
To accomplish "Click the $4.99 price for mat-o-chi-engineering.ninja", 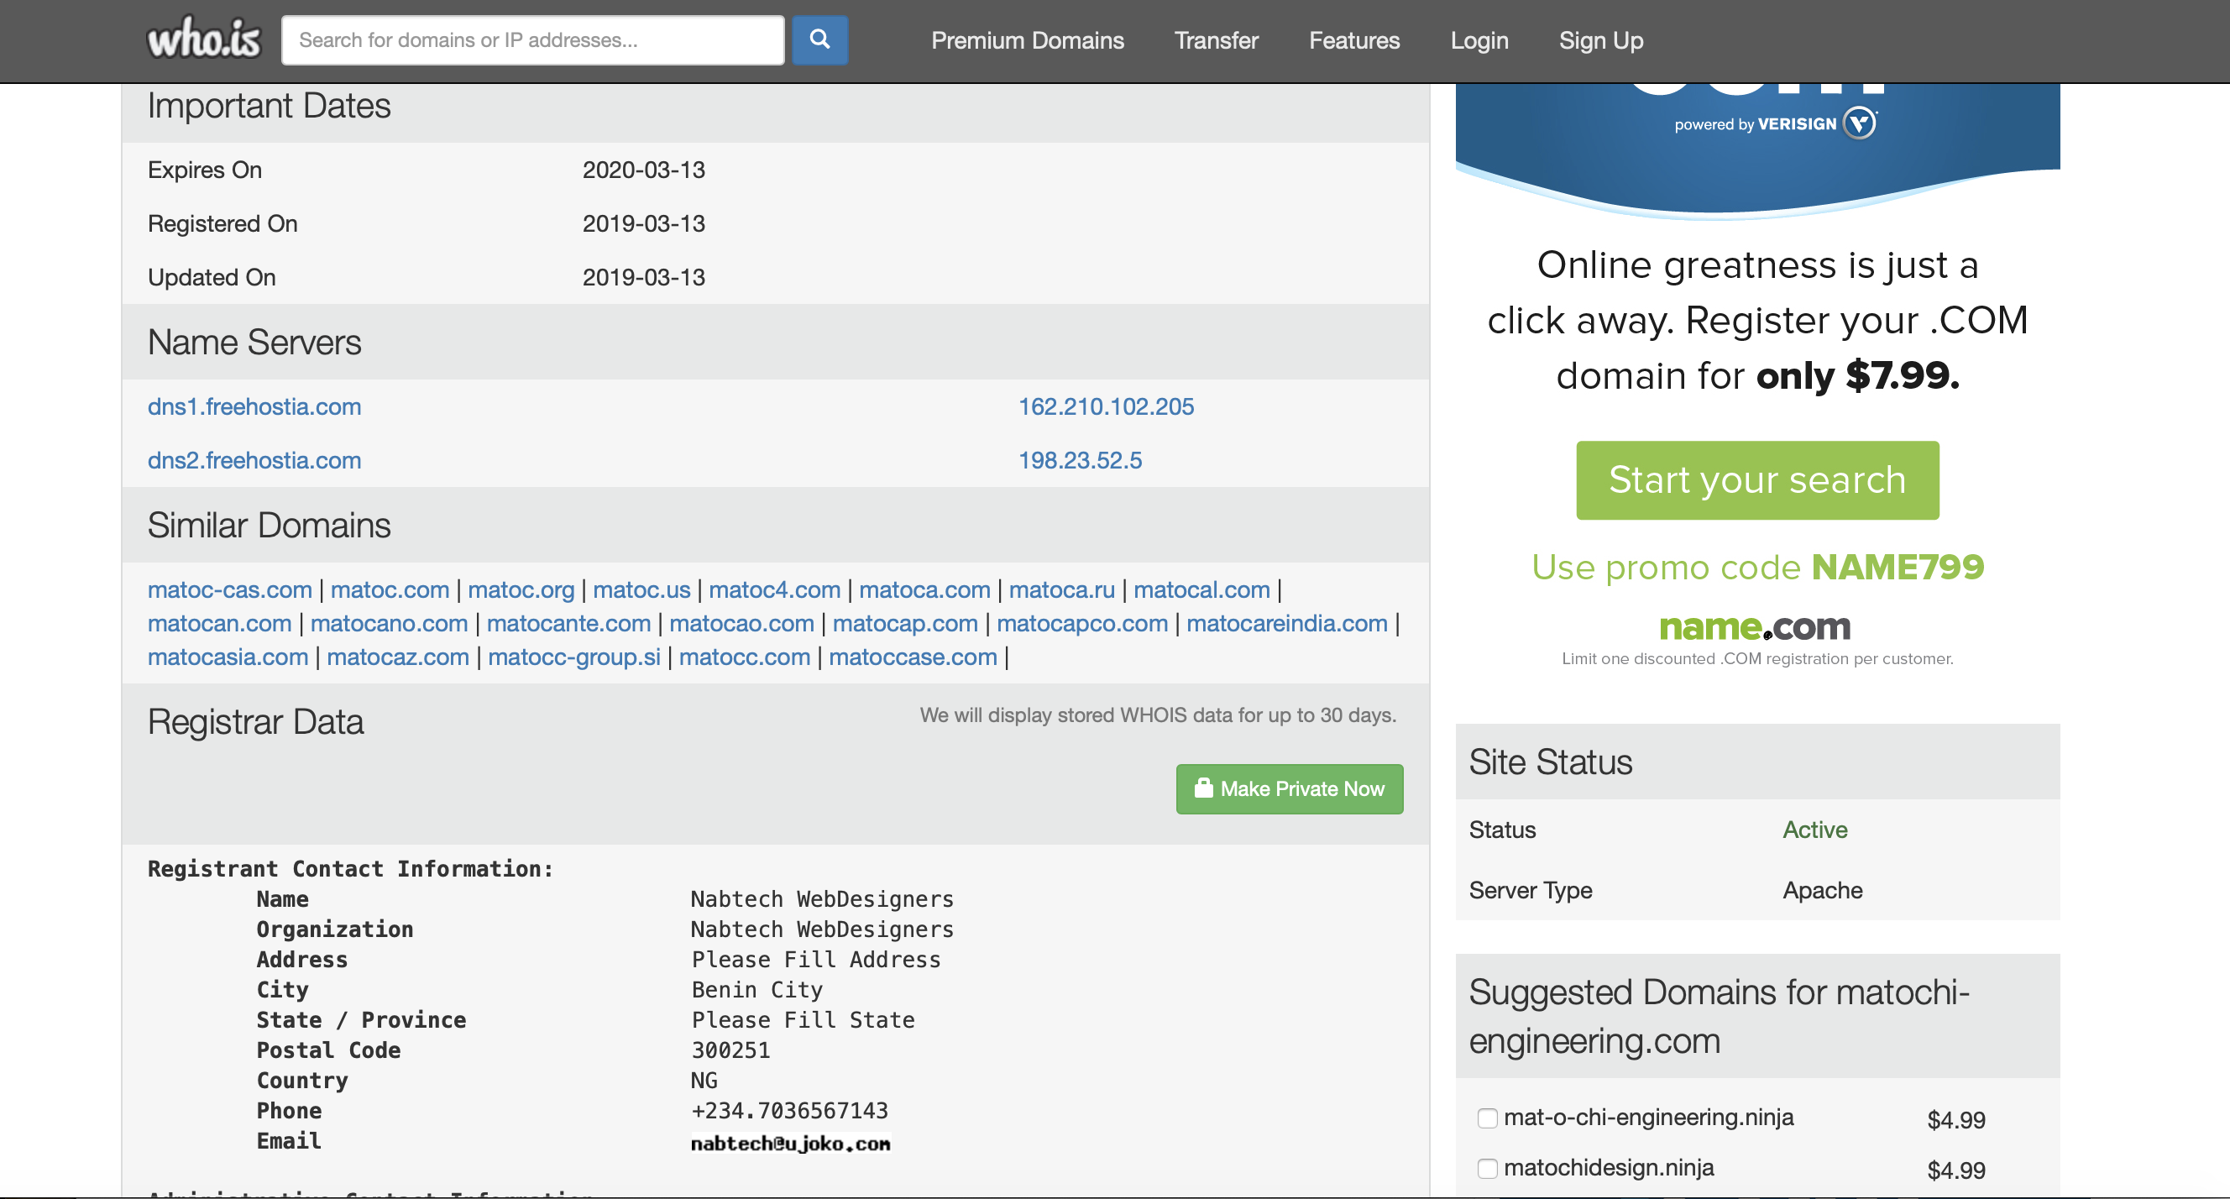I will coord(1955,1119).
